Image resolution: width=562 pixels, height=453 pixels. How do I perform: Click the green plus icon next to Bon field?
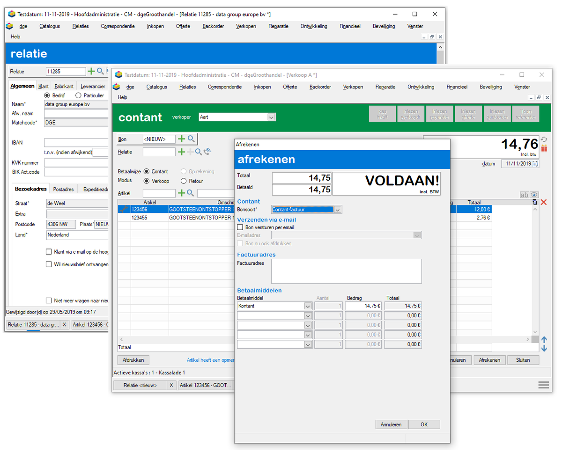coord(182,139)
